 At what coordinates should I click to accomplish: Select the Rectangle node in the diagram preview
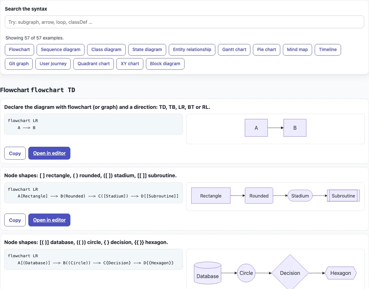pos(211,196)
